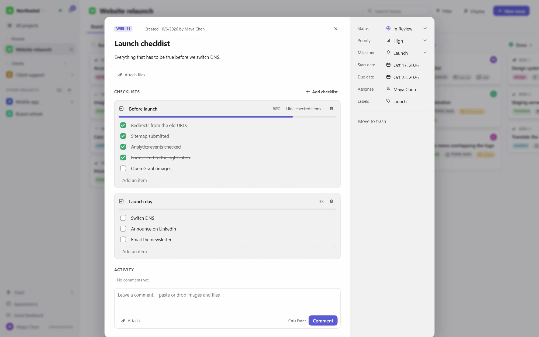The height and width of the screenshot is (337, 539).
Task: Click the calendar icon for Start date
Action: pyautogui.click(x=388, y=65)
